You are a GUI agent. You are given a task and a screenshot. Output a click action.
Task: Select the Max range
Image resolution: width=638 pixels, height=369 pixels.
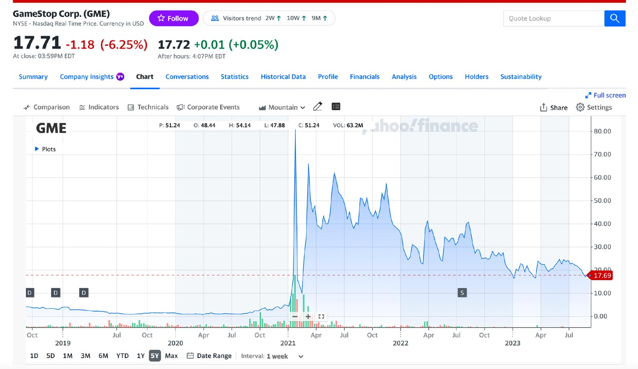(x=171, y=356)
